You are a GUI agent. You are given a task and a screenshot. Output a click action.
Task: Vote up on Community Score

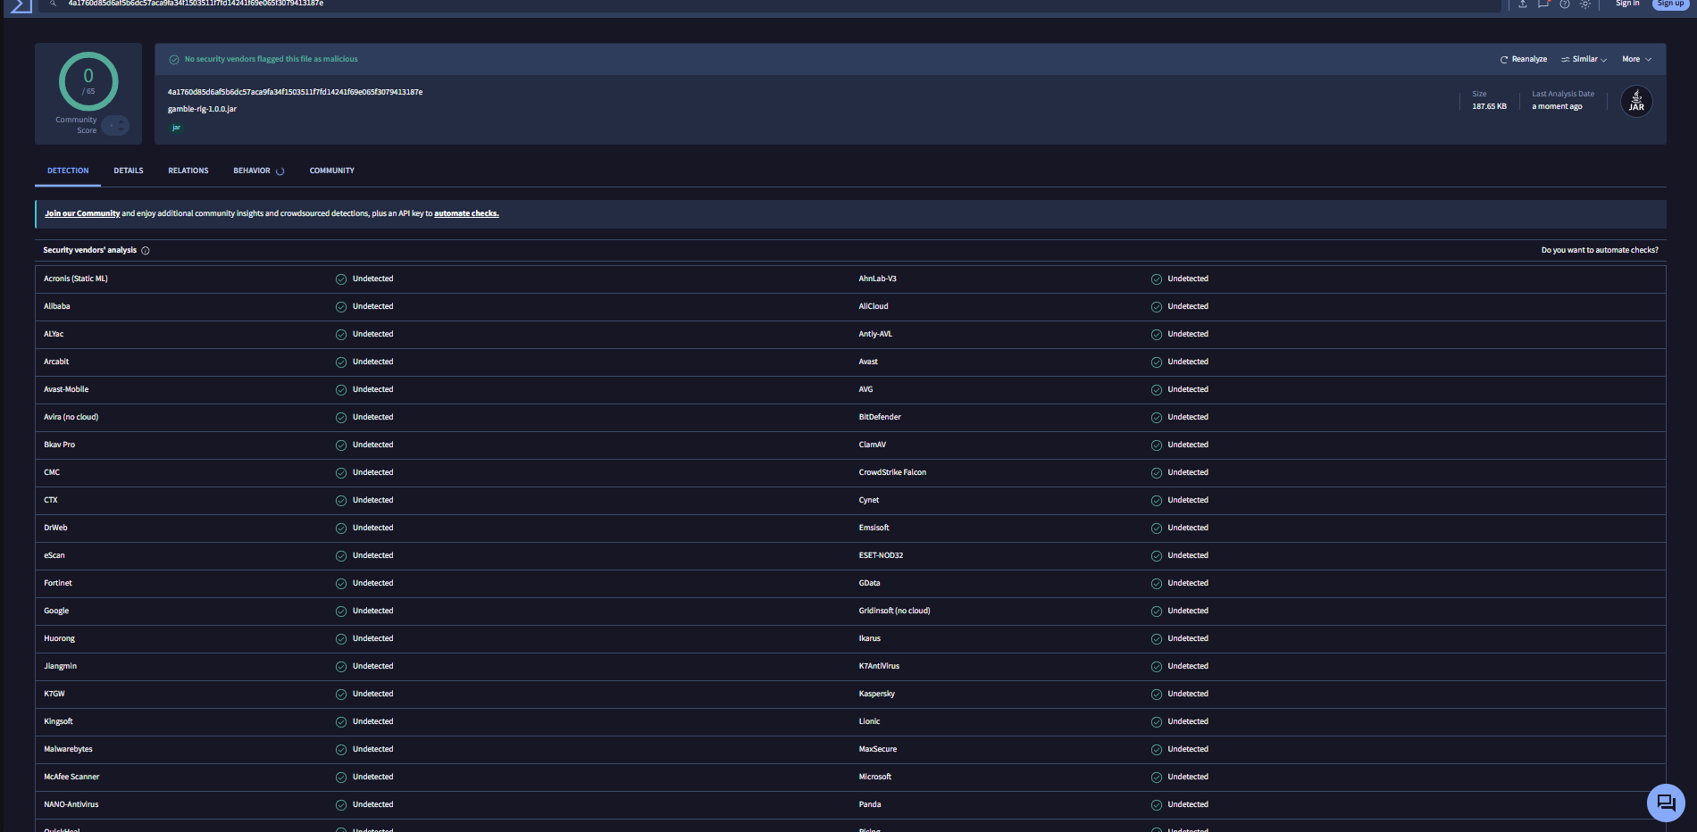pyautogui.click(x=122, y=121)
